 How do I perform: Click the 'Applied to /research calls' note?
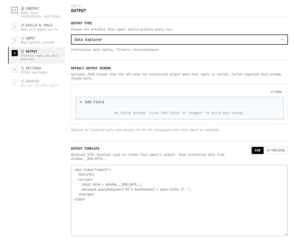pyautogui.click(x=145, y=130)
